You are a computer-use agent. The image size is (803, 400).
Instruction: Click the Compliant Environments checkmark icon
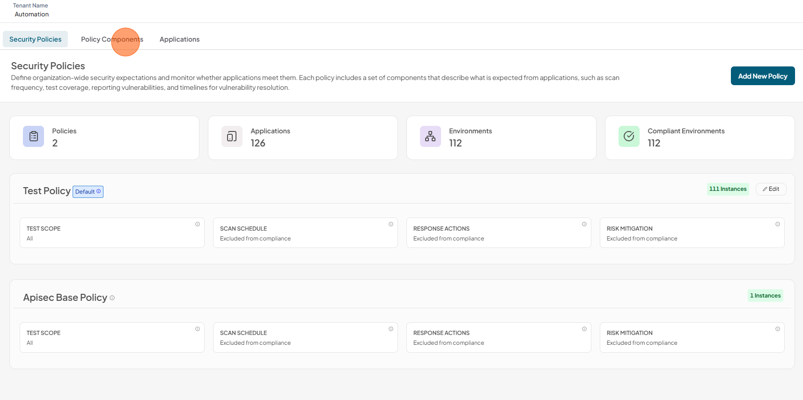pyautogui.click(x=629, y=136)
